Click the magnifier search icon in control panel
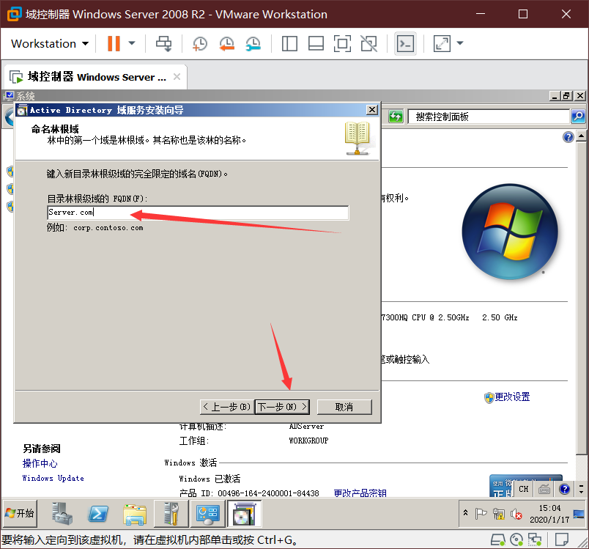 click(578, 117)
